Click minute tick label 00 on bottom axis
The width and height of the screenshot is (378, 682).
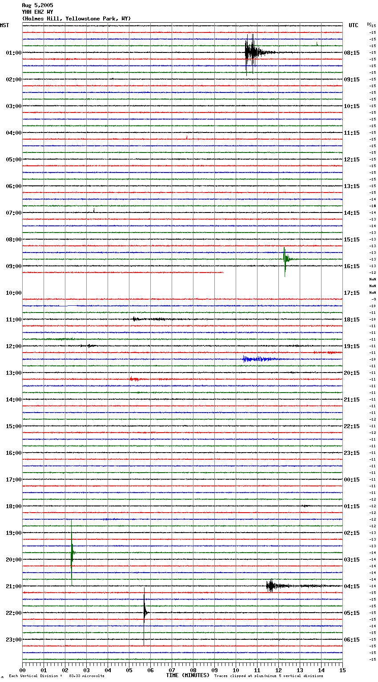coord(22,670)
